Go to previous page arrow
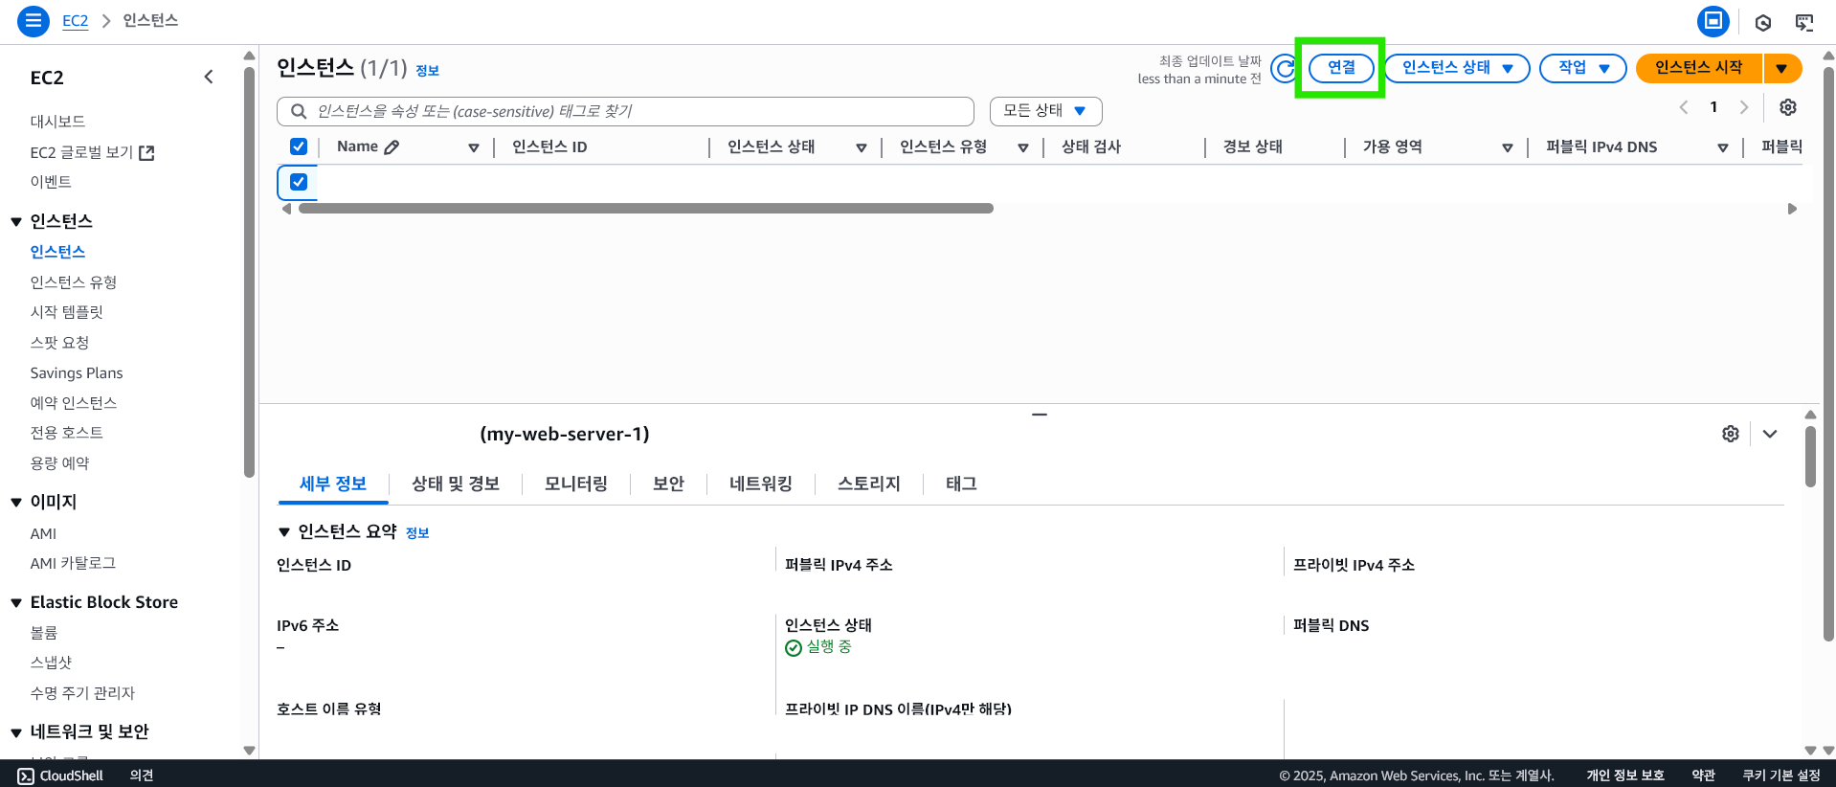Image resolution: width=1836 pixels, height=787 pixels. [1684, 107]
